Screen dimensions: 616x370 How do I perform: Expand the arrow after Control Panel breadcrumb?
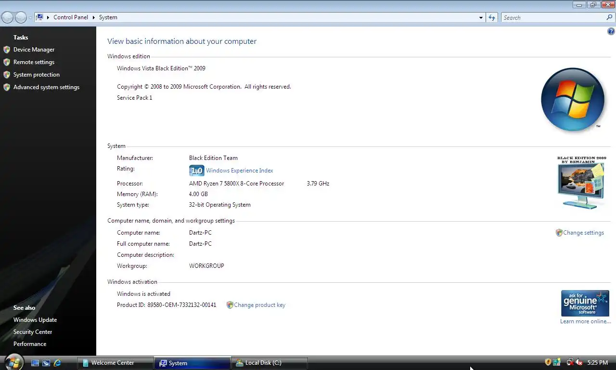[94, 17]
